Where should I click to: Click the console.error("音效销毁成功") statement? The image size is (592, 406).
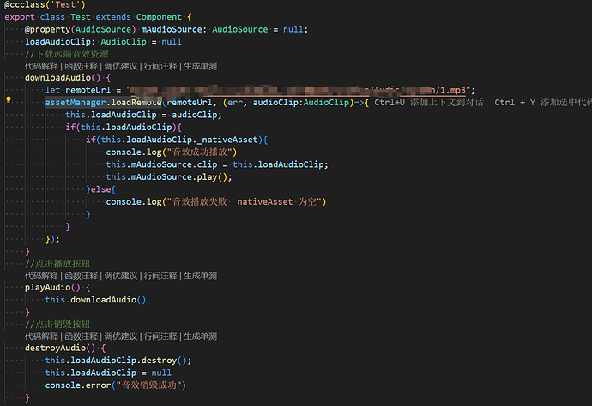(x=116, y=385)
